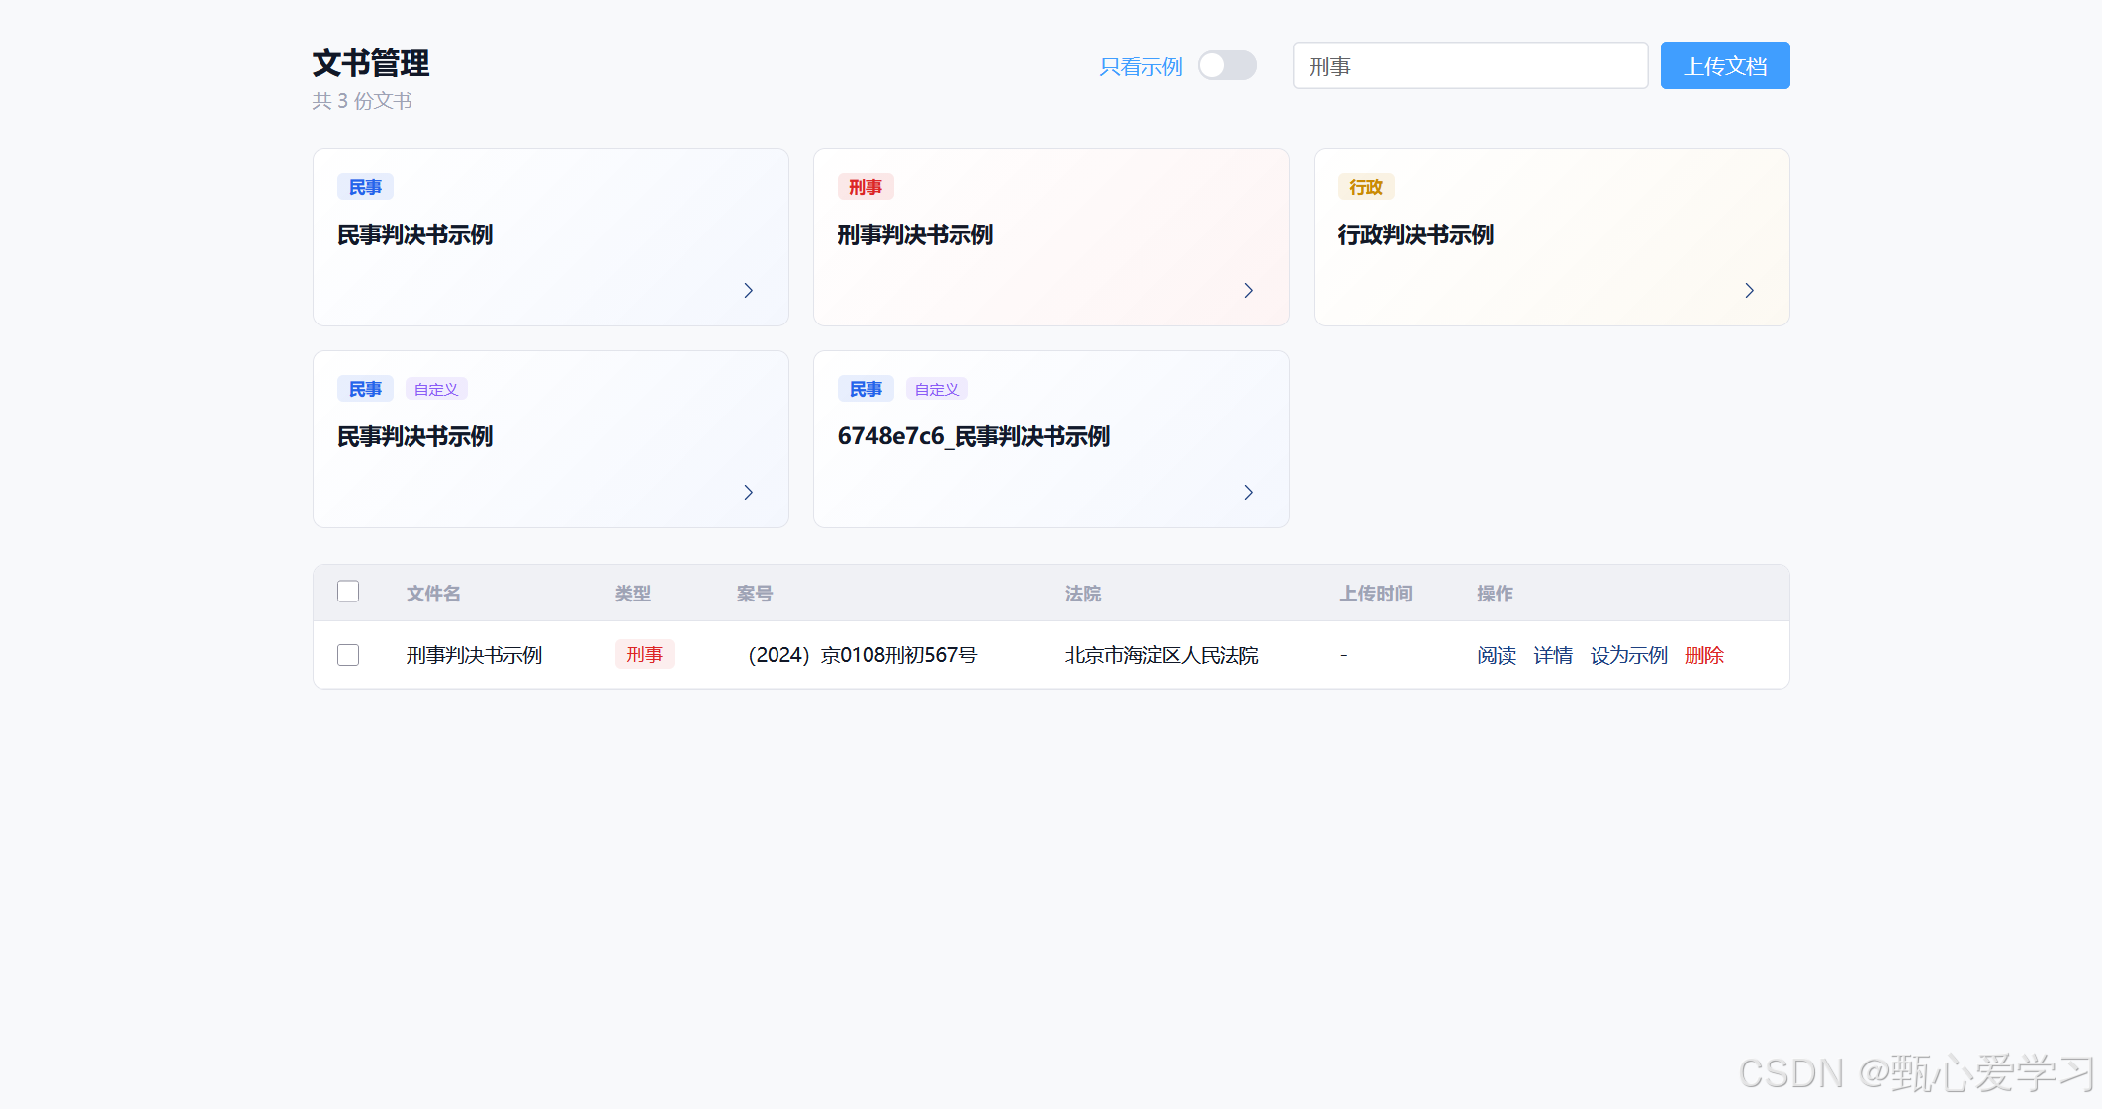Click the yellow 行政 tag on card
This screenshot has height=1109, width=2102.
click(1365, 187)
